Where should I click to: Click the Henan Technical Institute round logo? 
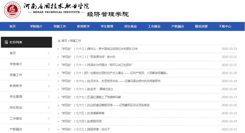click(12, 11)
